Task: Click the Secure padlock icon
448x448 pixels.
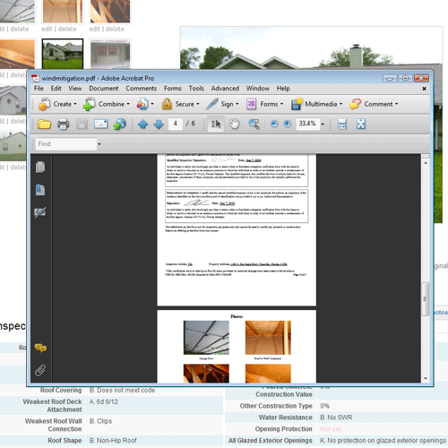Action: [x=167, y=104]
